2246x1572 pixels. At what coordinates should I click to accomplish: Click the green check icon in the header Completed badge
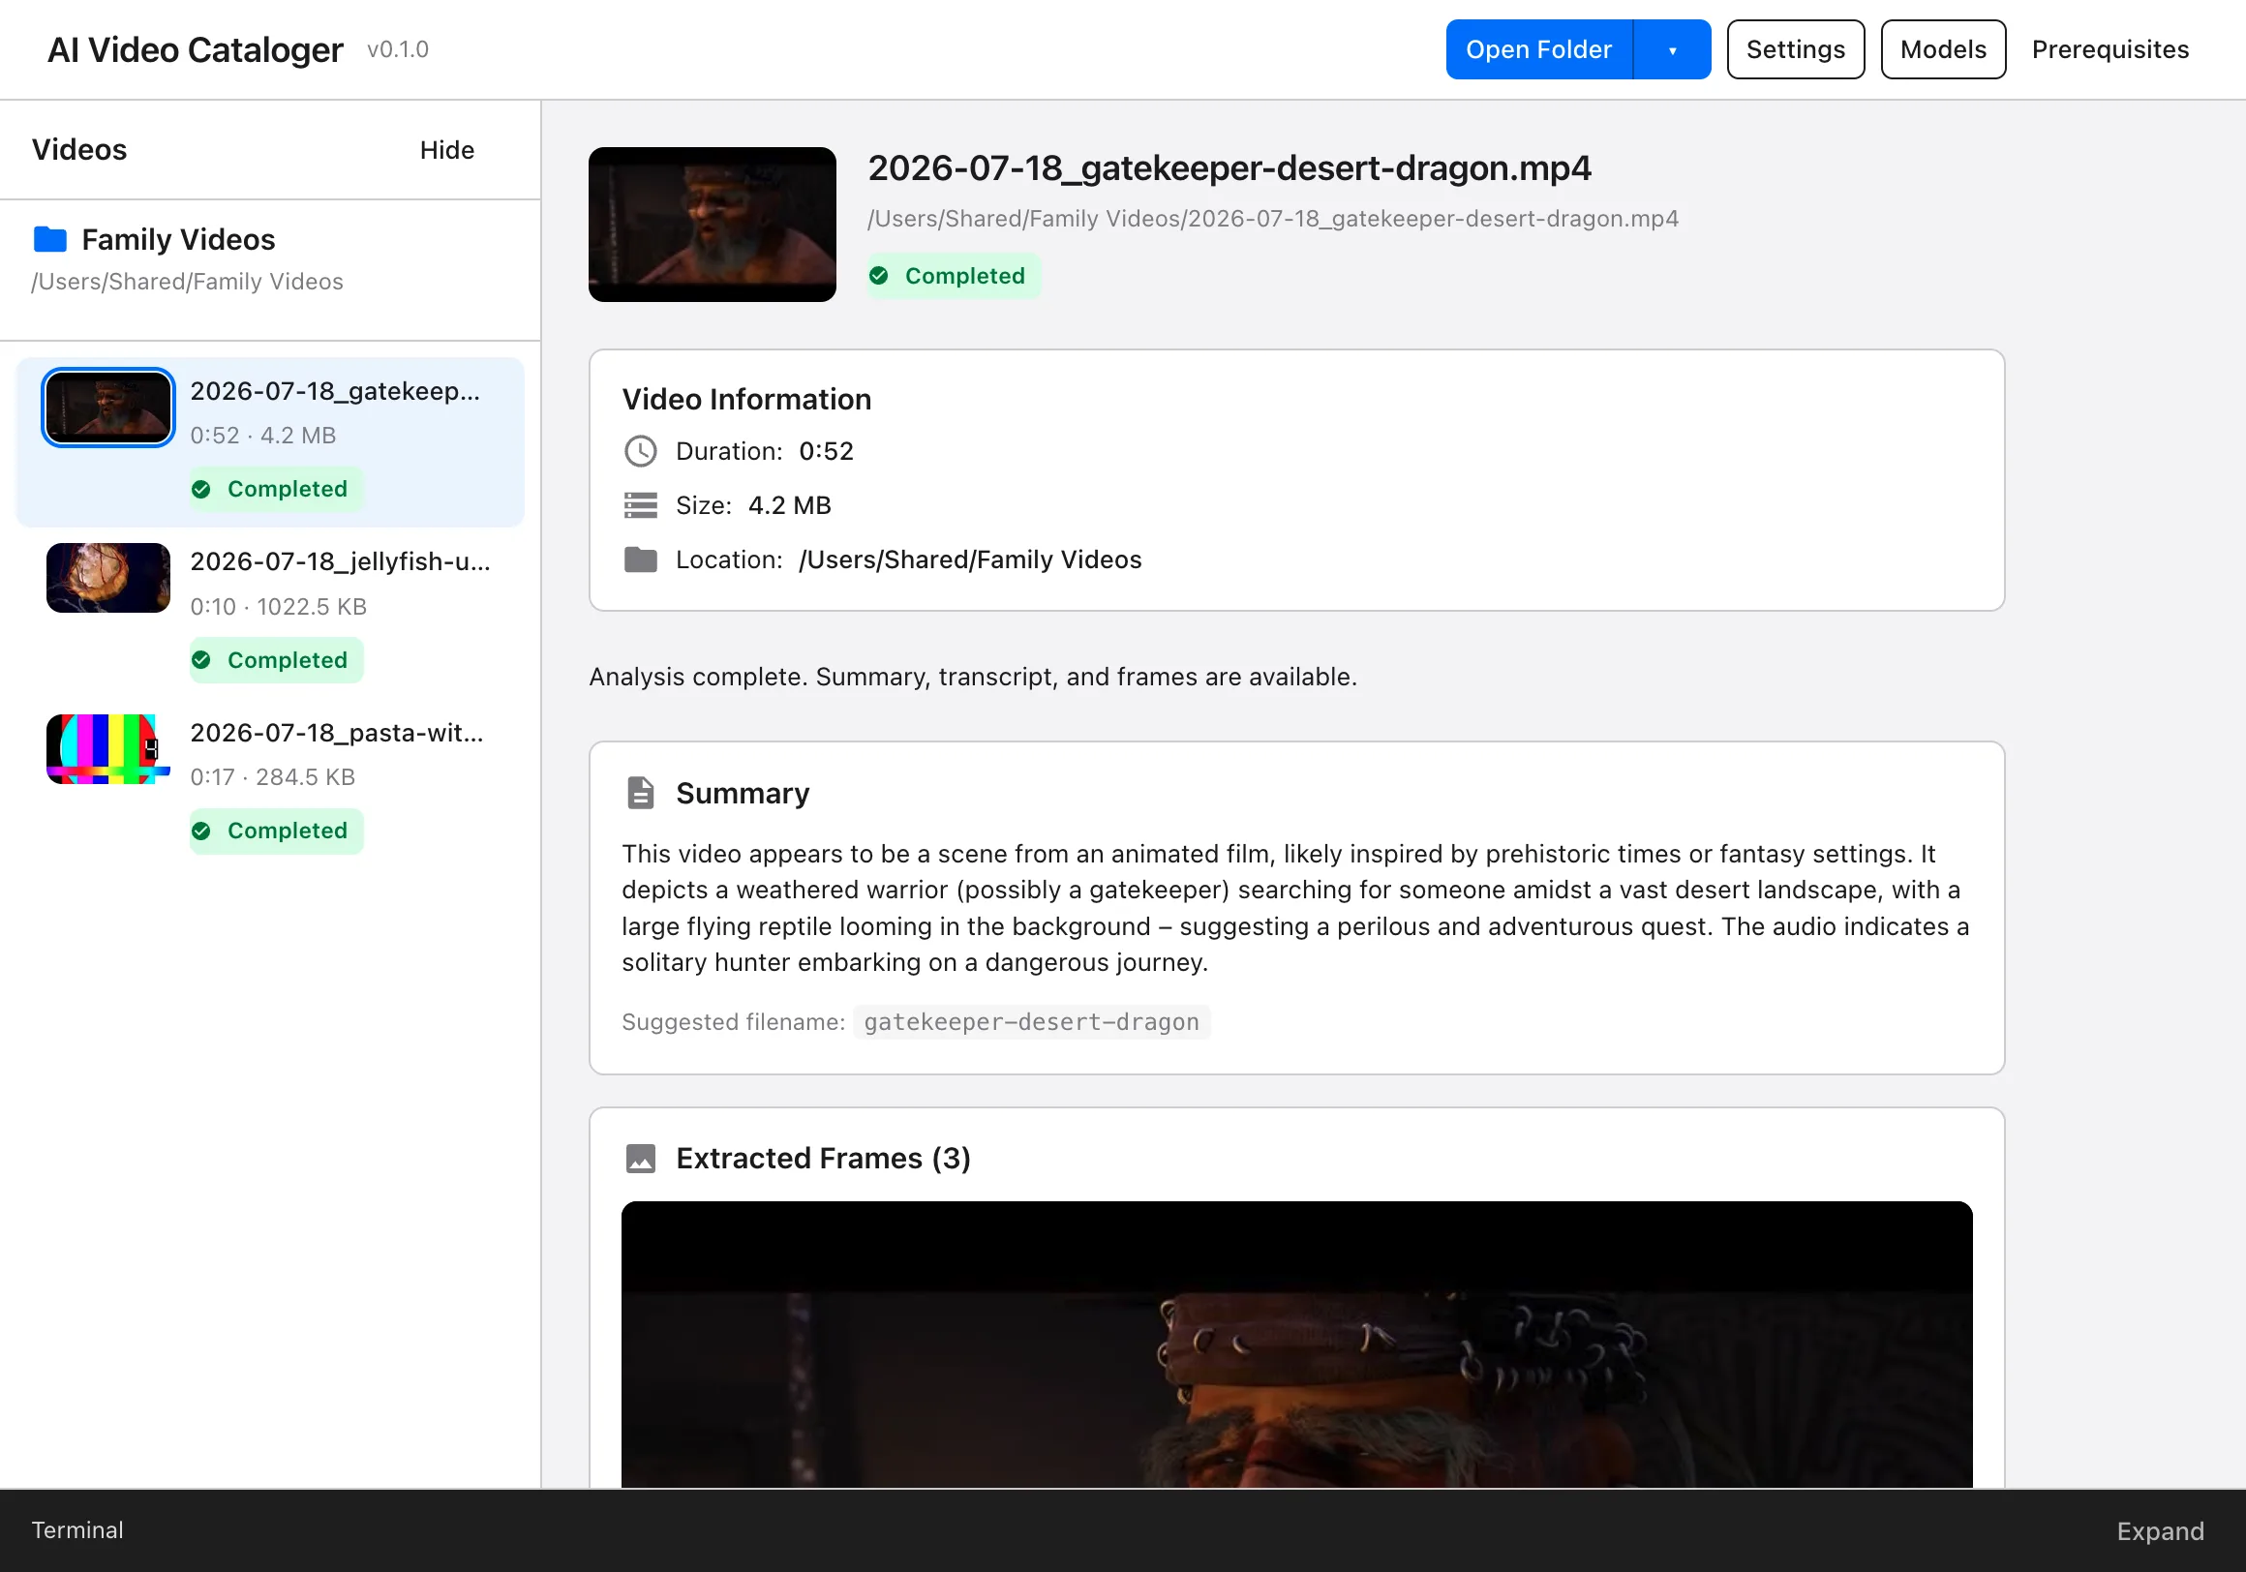(879, 276)
